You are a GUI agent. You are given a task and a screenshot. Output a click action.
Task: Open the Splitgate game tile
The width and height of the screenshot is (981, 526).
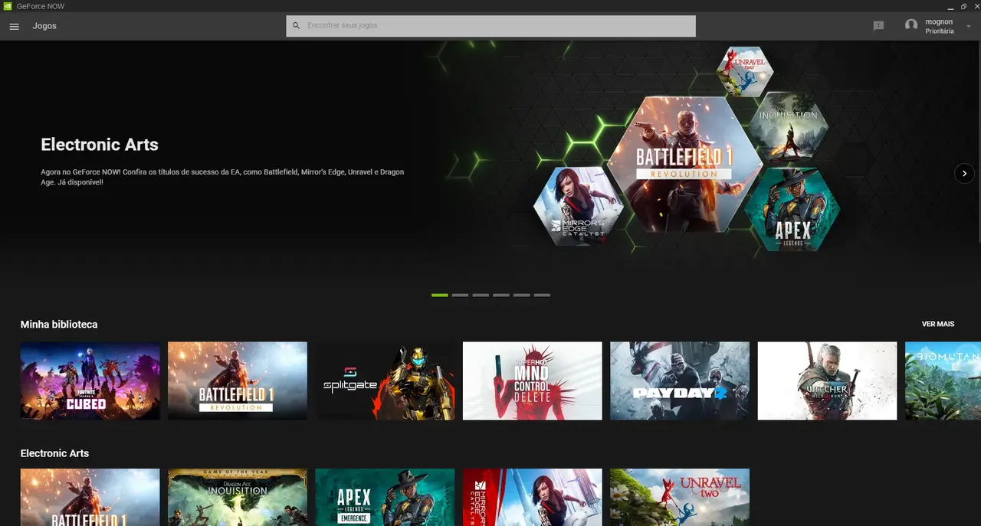click(385, 381)
